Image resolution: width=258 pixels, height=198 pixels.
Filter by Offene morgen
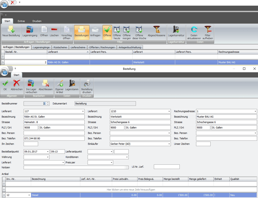pos(127,32)
